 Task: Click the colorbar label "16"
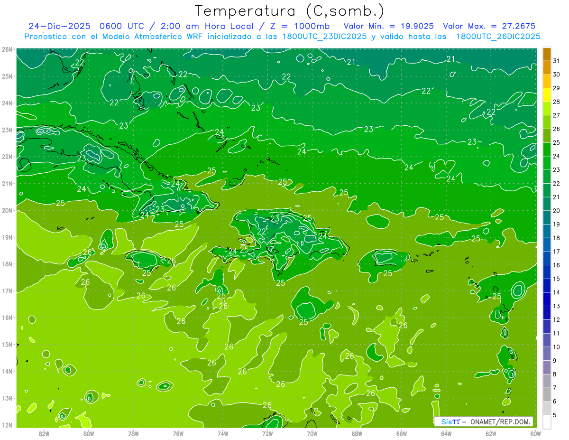coord(556,265)
